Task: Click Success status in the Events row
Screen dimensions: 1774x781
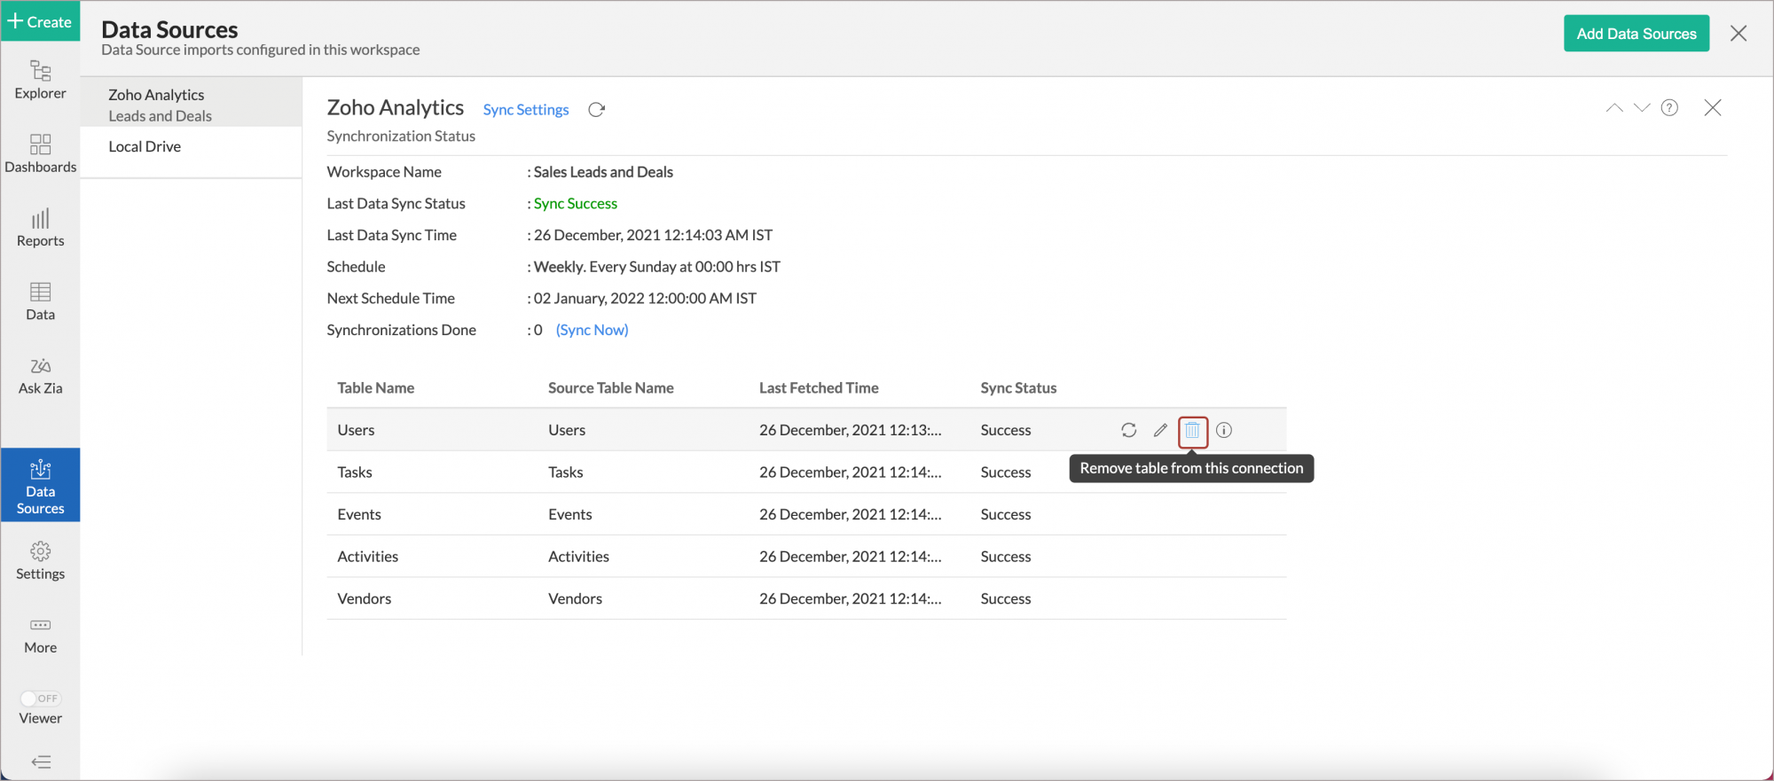Action: (1006, 514)
